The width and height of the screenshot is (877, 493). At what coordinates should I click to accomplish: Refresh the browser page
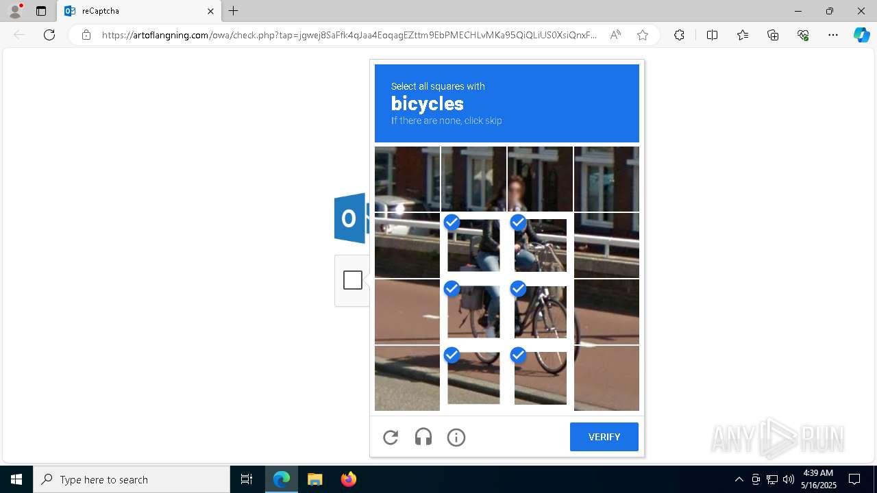49,35
